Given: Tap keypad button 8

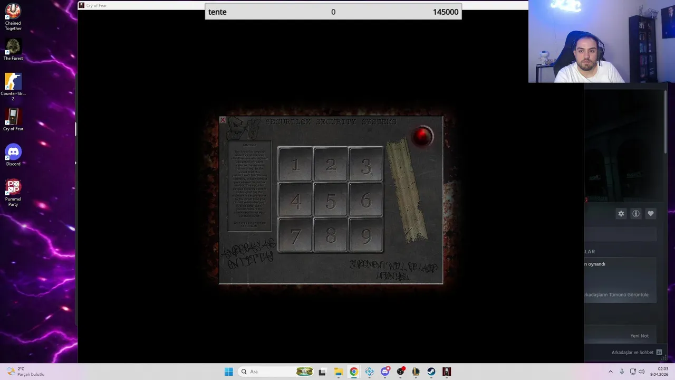Looking at the screenshot, I should point(331,235).
